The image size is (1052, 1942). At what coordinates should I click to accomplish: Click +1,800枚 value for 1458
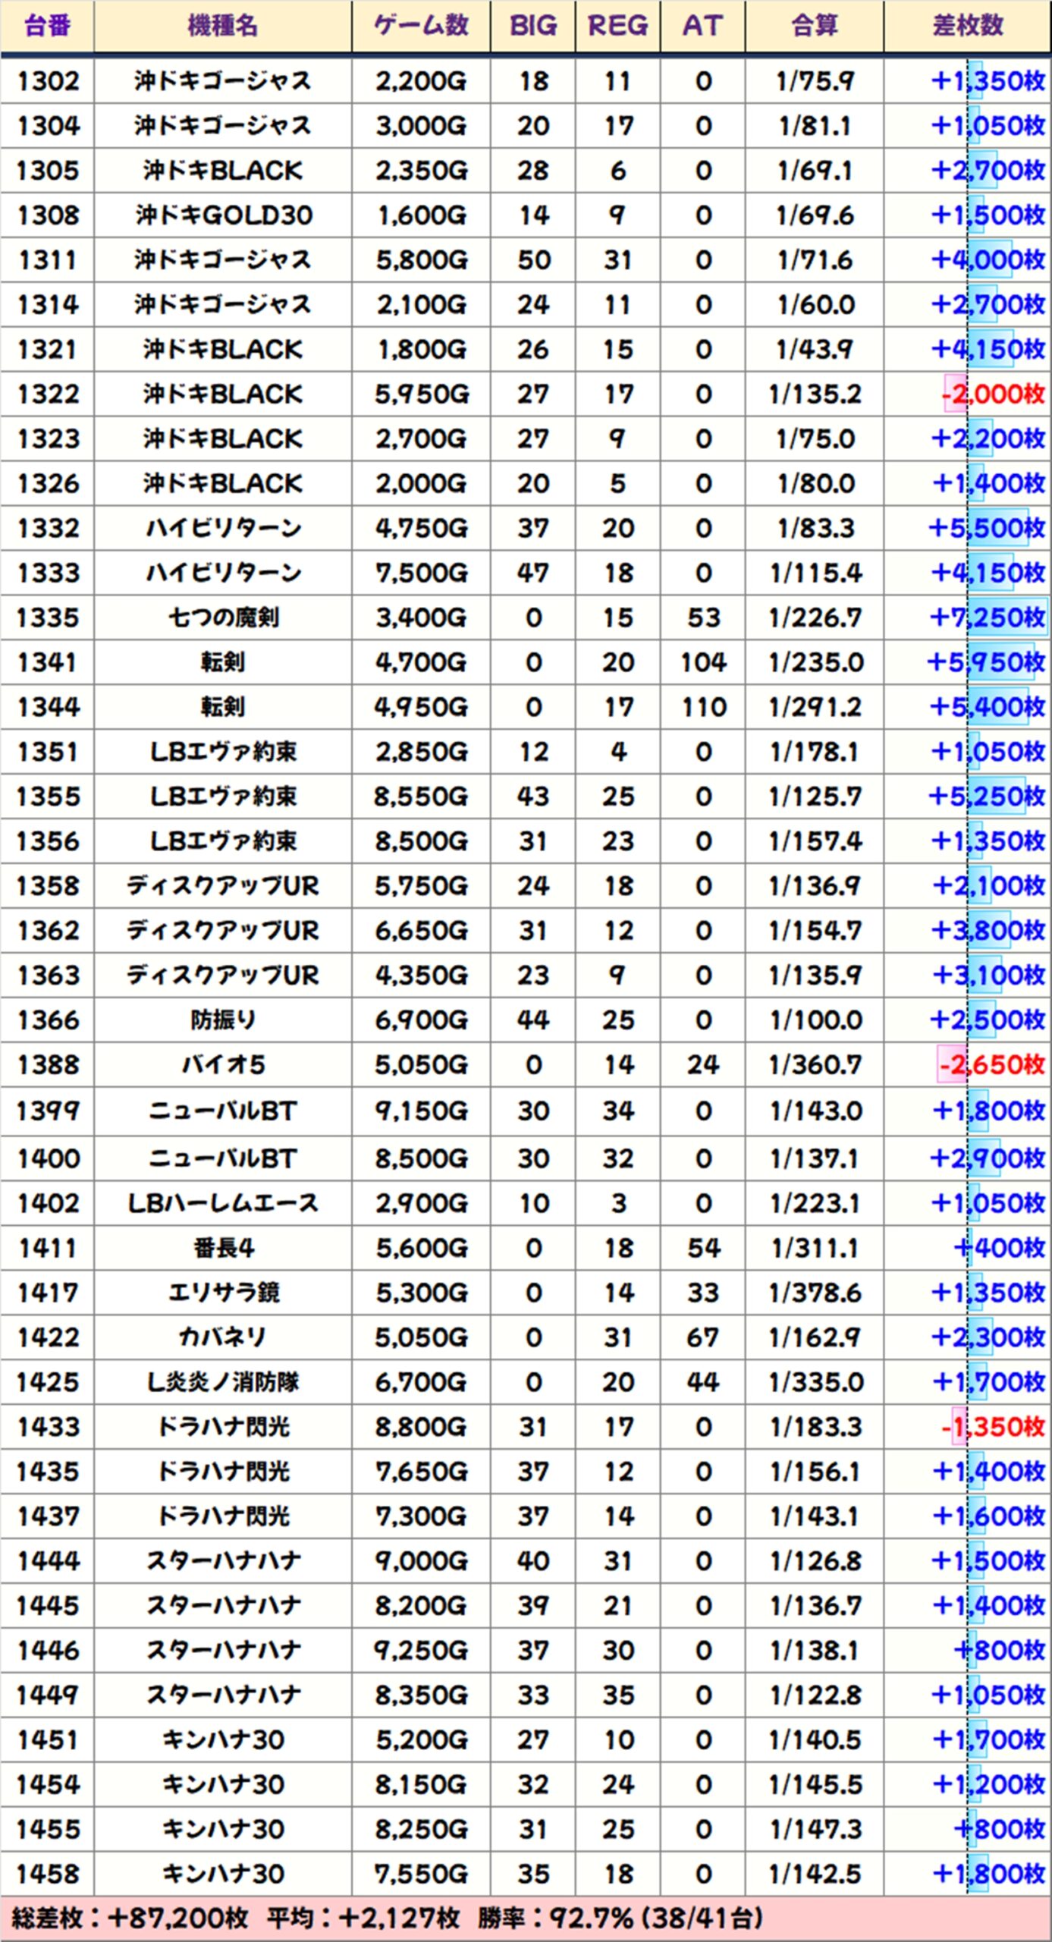(x=988, y=1876)
